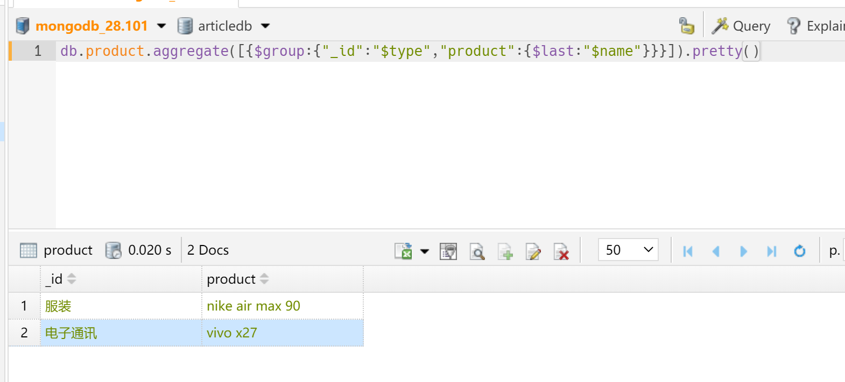Click the add document icon

tap(505, 251)
